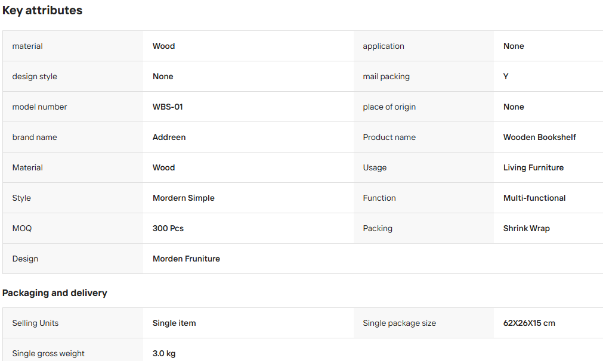603x361 pixels.
Task: Click the 62X26X15 cm package size
Action: click(x=529, y=323)
